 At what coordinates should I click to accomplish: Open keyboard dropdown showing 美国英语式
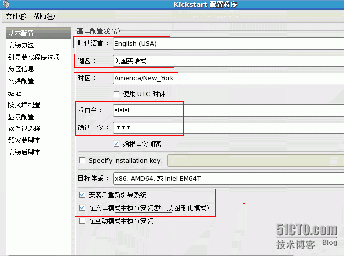coord(228,61)
